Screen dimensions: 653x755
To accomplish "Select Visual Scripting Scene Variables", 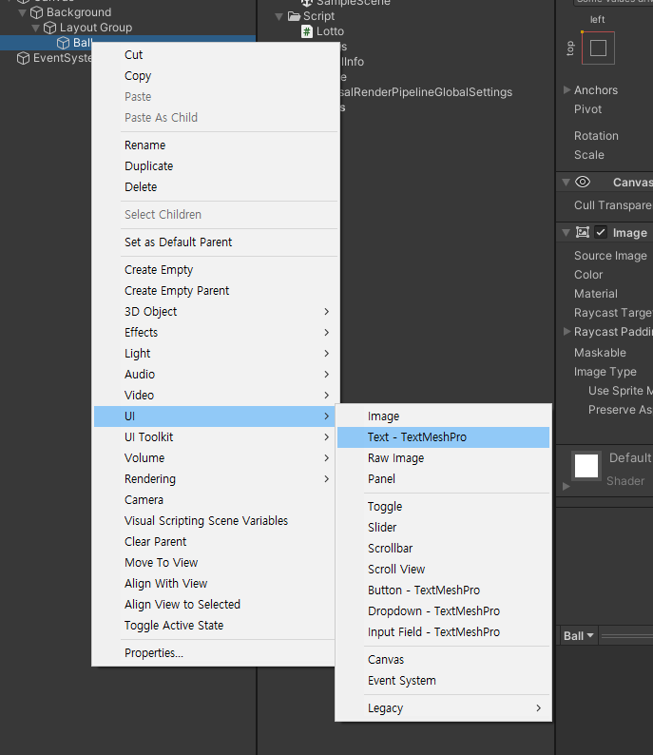I will click(x=214, y=521).
